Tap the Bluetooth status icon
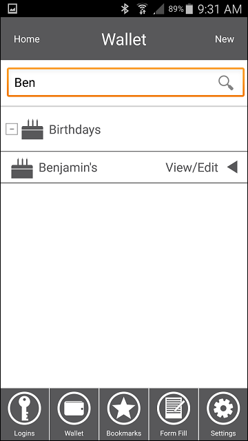248x441 pixels. click(125, 9)
